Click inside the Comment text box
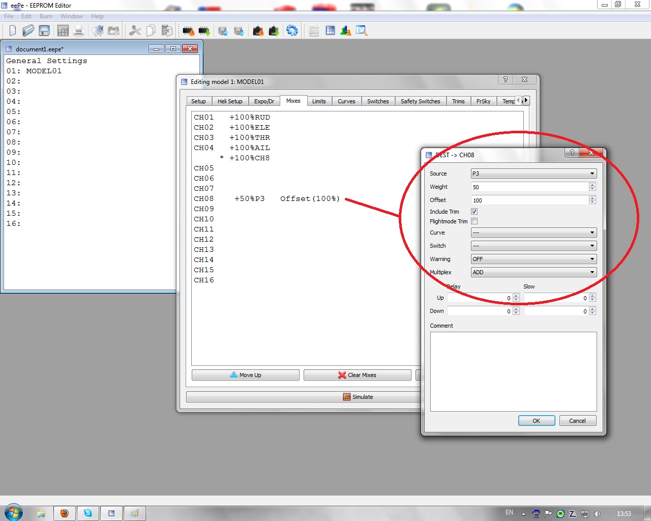The image size is (651, 521). point(513,371)
